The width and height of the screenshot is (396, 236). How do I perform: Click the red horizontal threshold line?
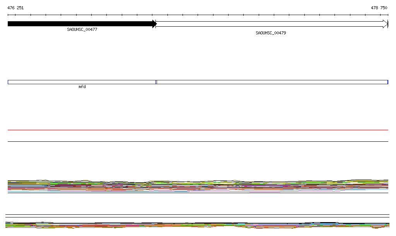198,130
